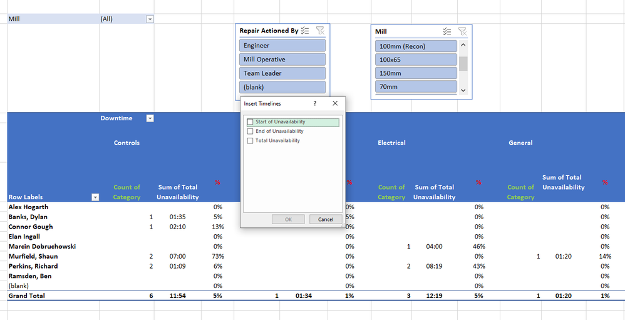Screen dimensions: 625x320
Task: Toggle multi-select in Repair Actioned By slicer
Action: click(x=305, y=31)
